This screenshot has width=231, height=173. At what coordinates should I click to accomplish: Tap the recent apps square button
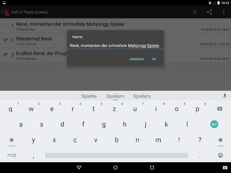152,168
